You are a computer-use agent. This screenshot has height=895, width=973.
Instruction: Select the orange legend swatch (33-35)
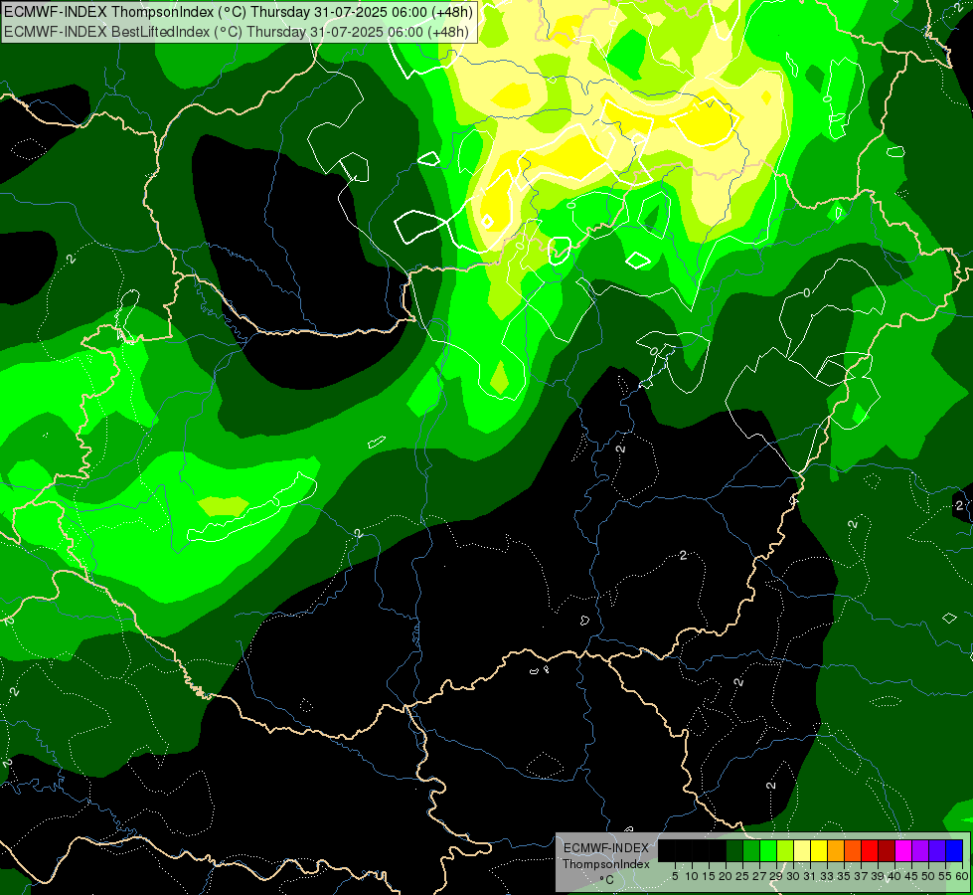pos(836,850)
